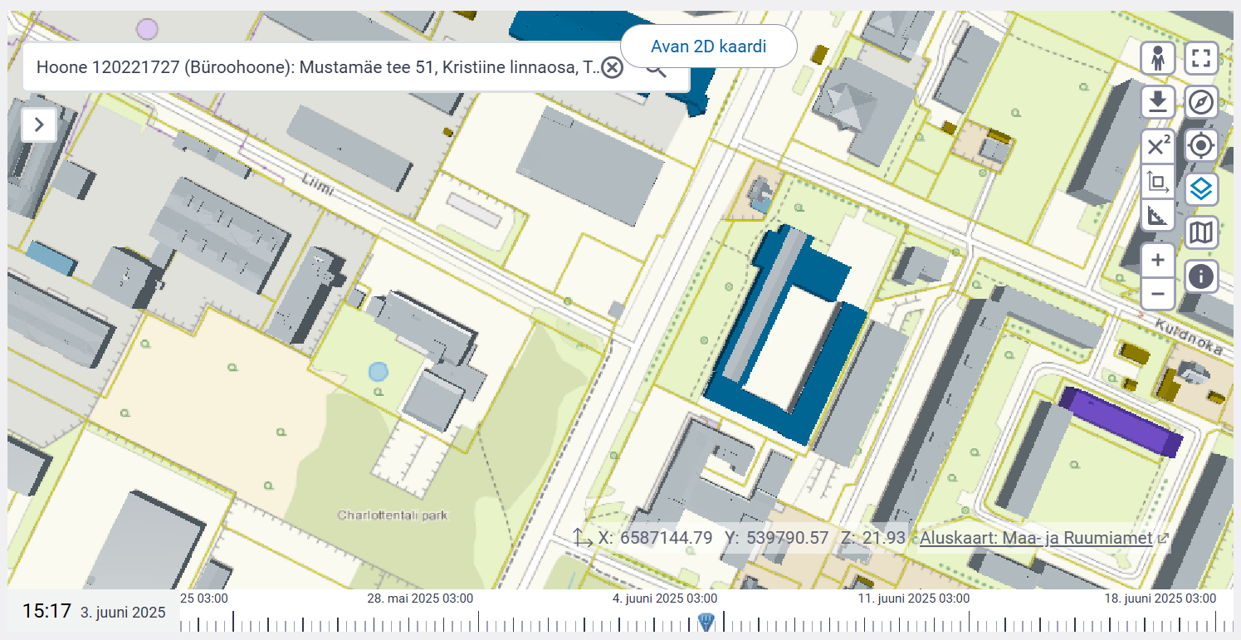Expand the side panel with chevron arrow
This screenshot has height=640, width=1241.
click(x=39, y=125)
